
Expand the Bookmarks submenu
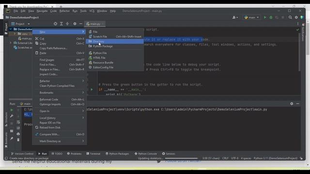click(x=60, y=92)
